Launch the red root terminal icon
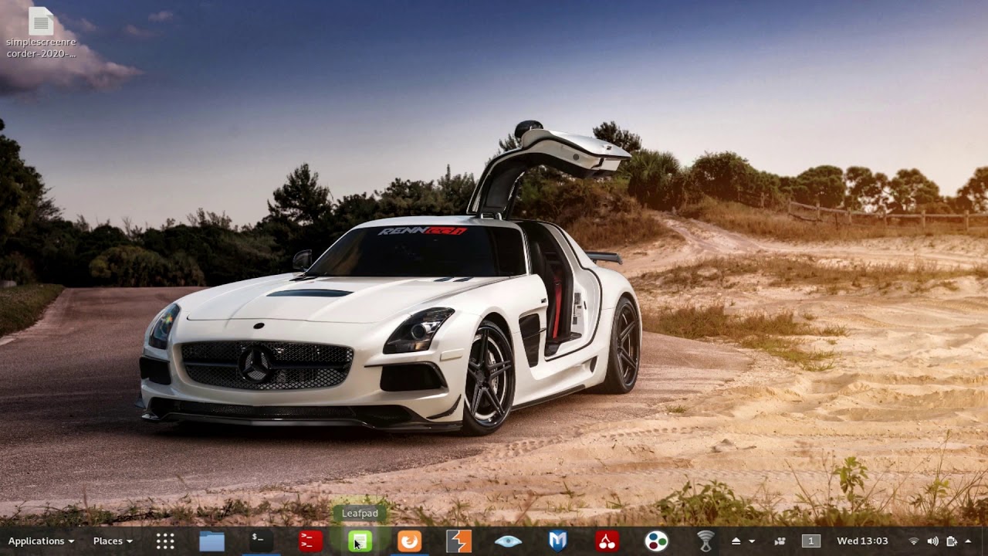This screenshot has width=988, height=556. point(310,541)
